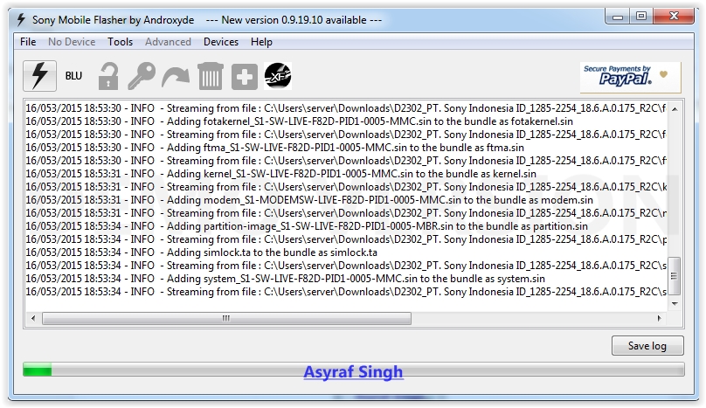This screenshot has height=408, width=706.
Task: Close the Sony Mobile Flasher window
Action: tap(674, 17)
